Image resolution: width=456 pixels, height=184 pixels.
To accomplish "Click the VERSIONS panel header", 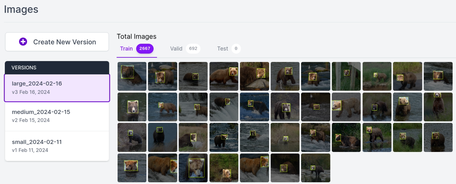I will (57, 68).
